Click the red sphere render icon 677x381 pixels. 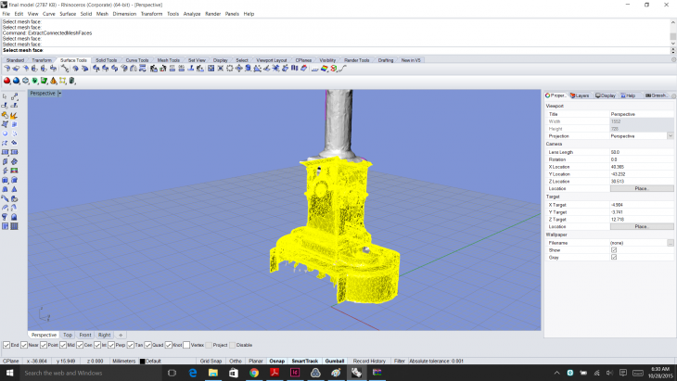click(8, 81)
